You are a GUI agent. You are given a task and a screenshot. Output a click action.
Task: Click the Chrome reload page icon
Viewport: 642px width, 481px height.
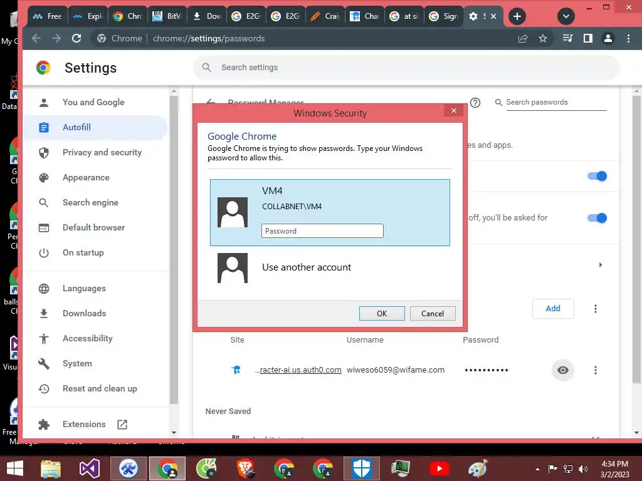pos(76,38)
